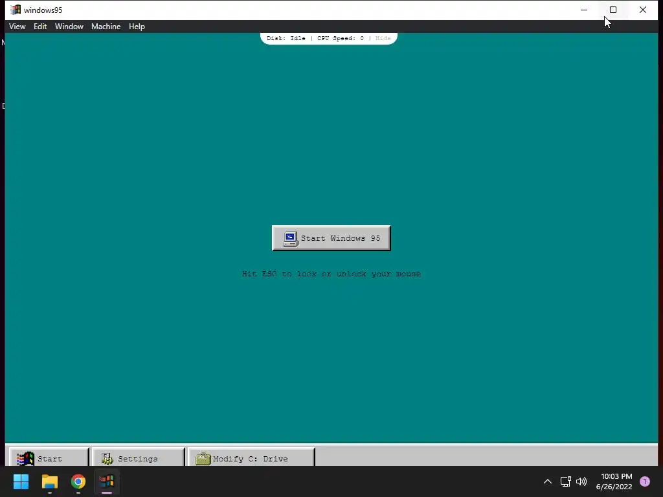
Task: Click the briefcase icon on Modify C: Drive
Action: 203,459
